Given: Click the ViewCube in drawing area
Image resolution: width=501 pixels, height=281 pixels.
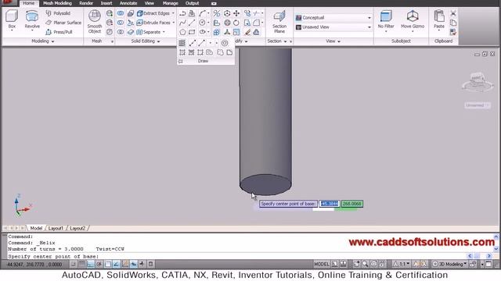Looking at the screenshot, I should 478,83.
